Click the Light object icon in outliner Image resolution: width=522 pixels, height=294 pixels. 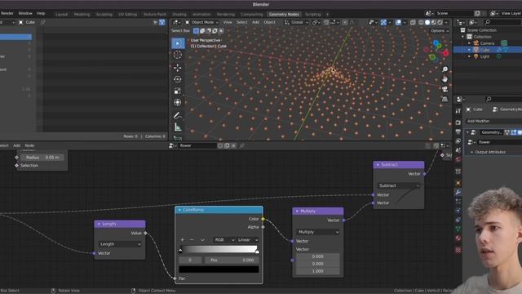[x=476, y=56]
